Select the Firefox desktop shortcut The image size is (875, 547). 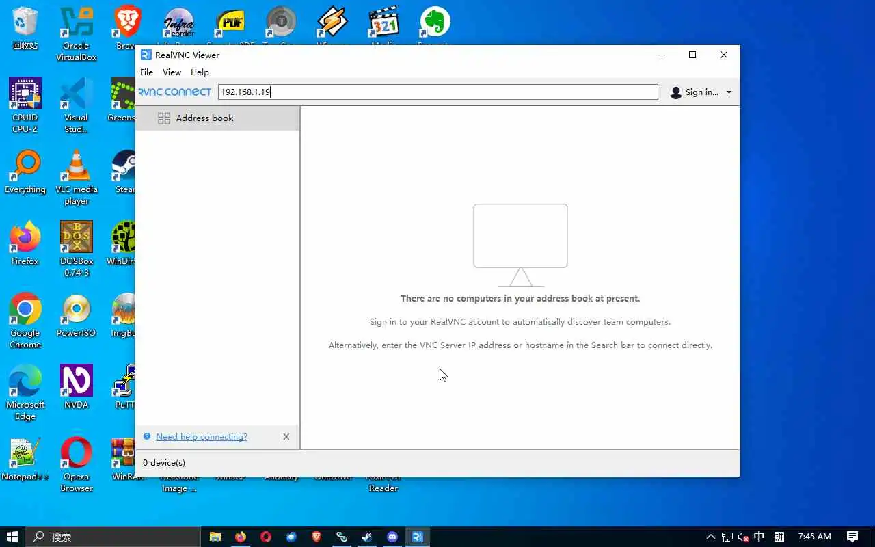[x=25, y=243]
